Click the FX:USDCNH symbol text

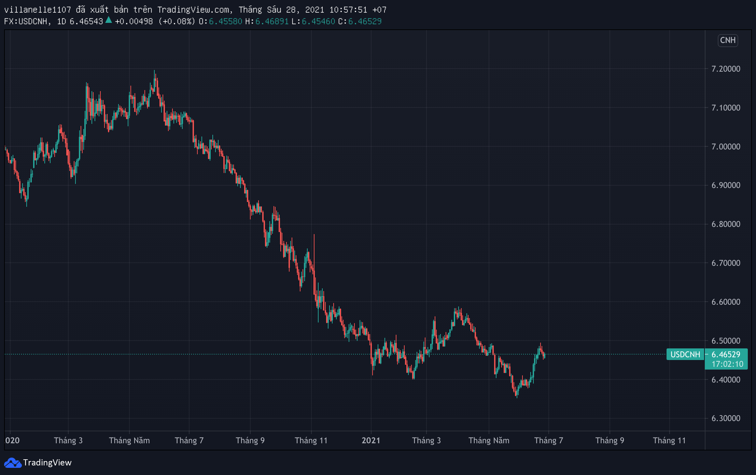26,21
